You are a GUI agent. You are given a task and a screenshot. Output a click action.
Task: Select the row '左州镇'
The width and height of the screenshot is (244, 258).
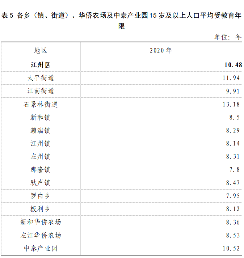[122, 156]
